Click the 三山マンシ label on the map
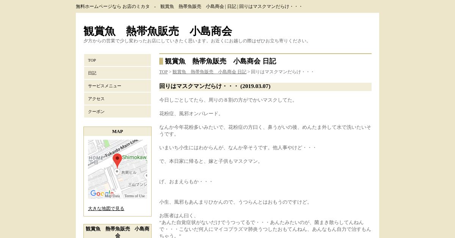455x238 pixels. 137,185
